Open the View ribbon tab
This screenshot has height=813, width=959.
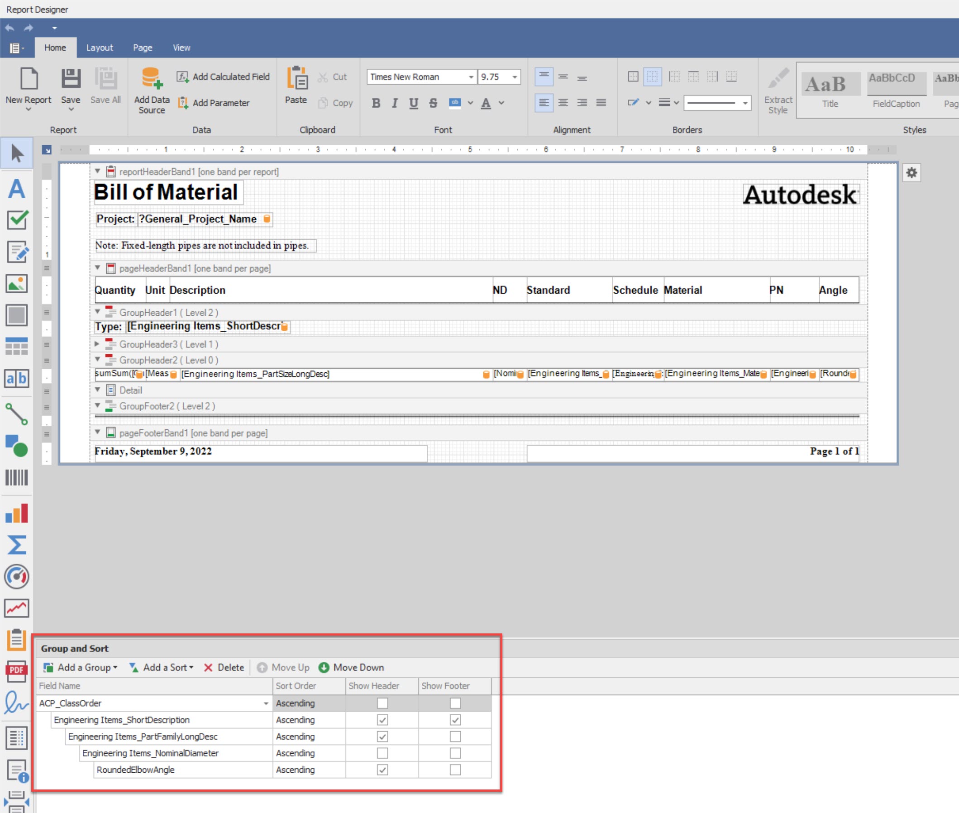coord(181,48)
